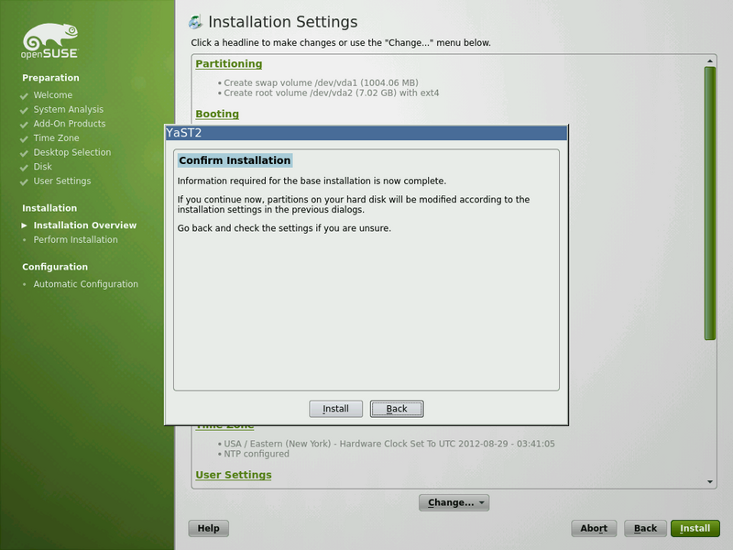Click the checkmark next to Time Zone
Viewport: 733px width, 550px height.
click(x=25, y=139)
